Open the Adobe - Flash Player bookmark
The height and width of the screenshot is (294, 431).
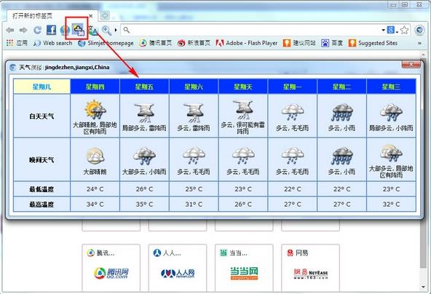point(247,43)
